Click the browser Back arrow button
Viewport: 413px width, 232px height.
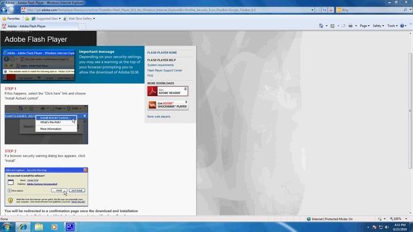[x=4, y=10]
